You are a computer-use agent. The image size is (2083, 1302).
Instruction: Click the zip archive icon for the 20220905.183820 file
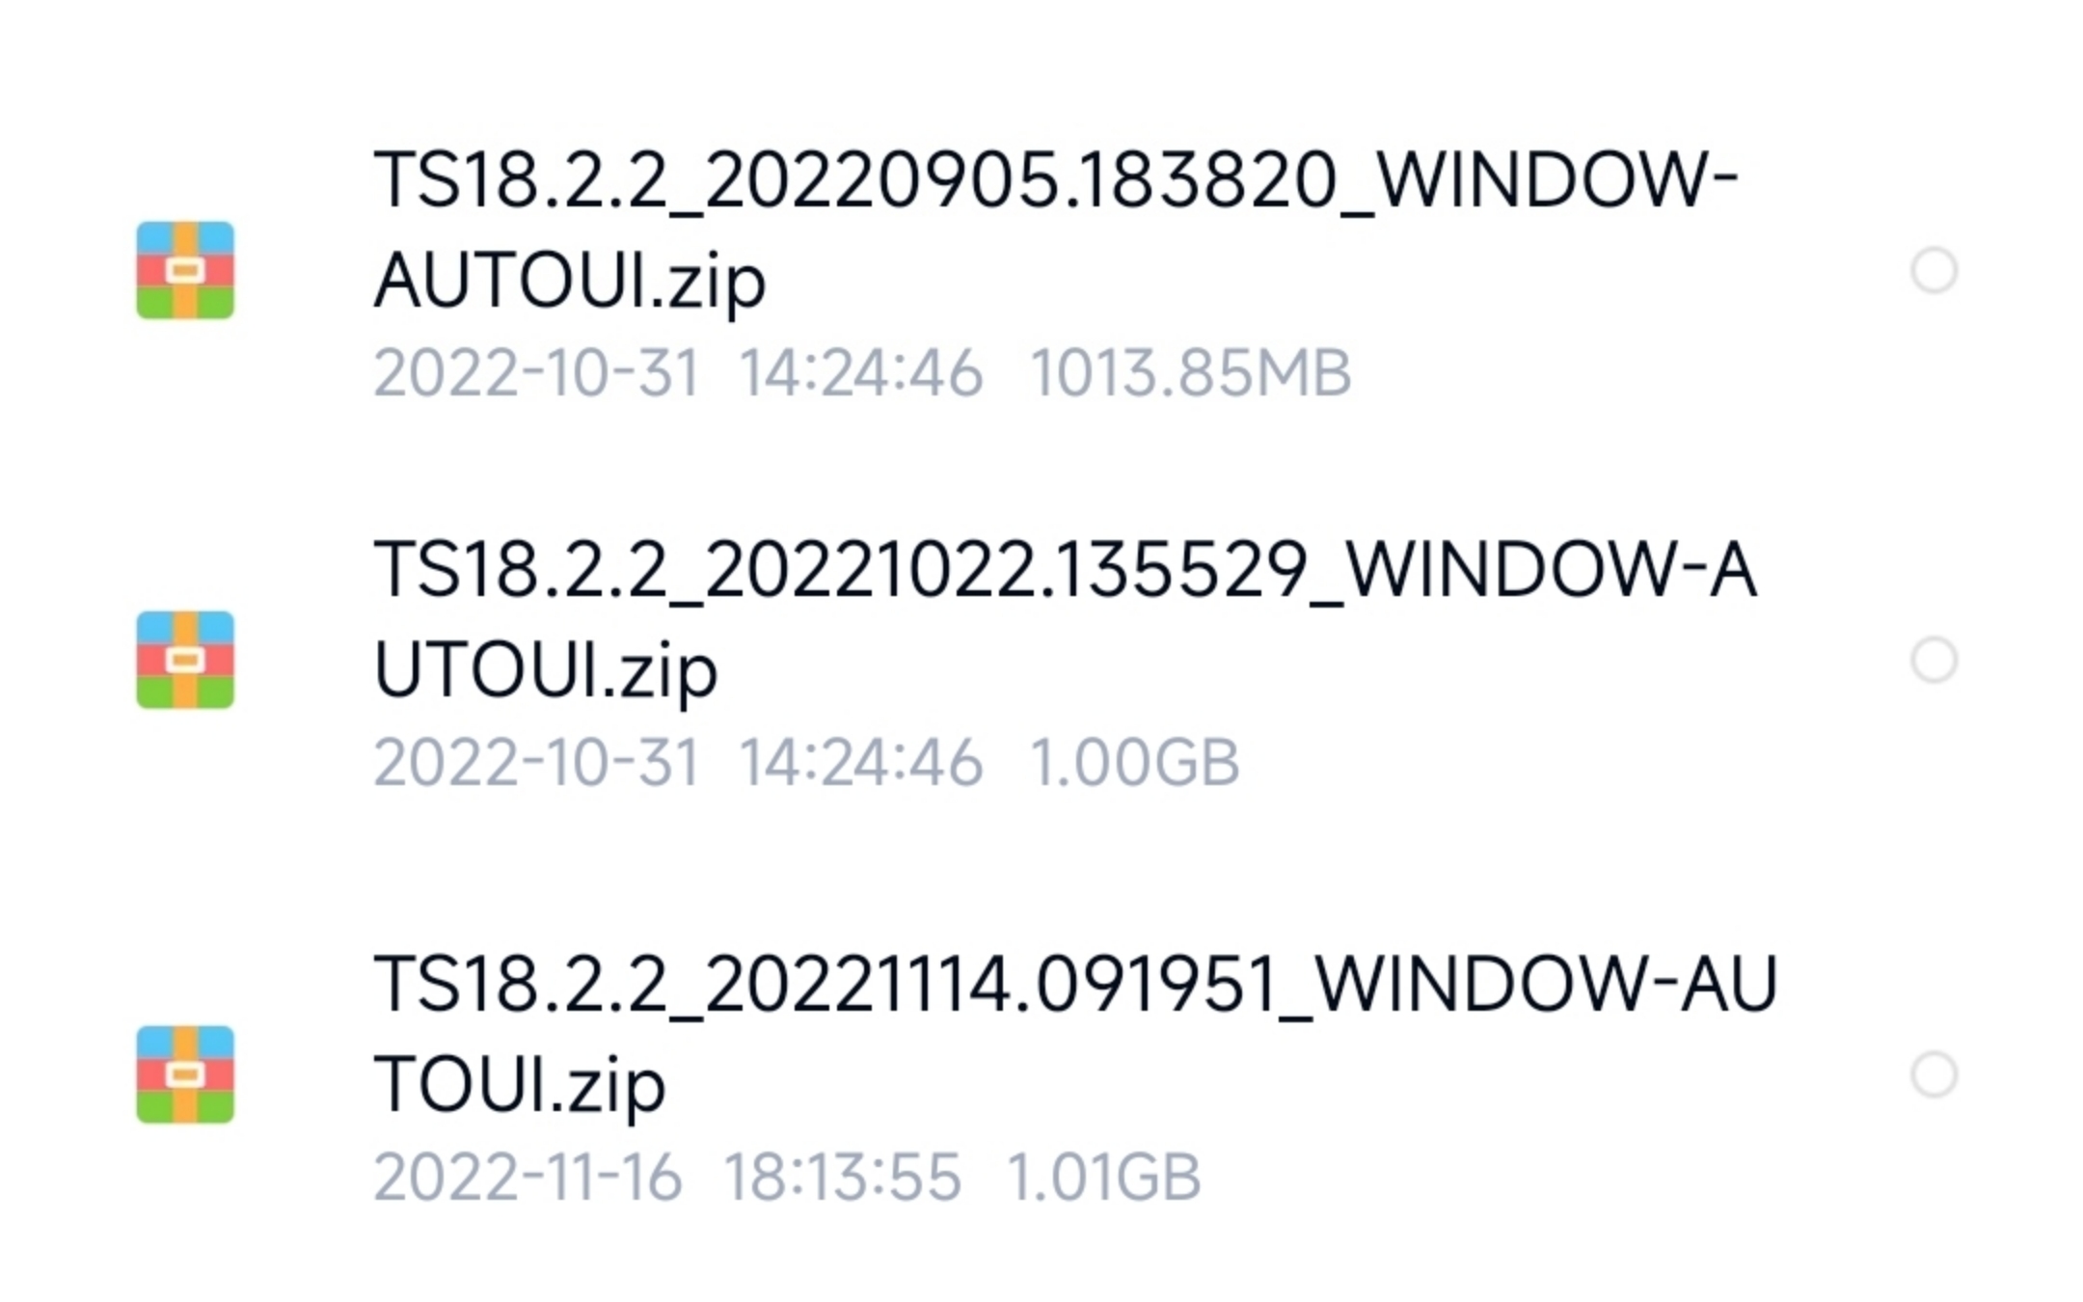coord(185,270)
